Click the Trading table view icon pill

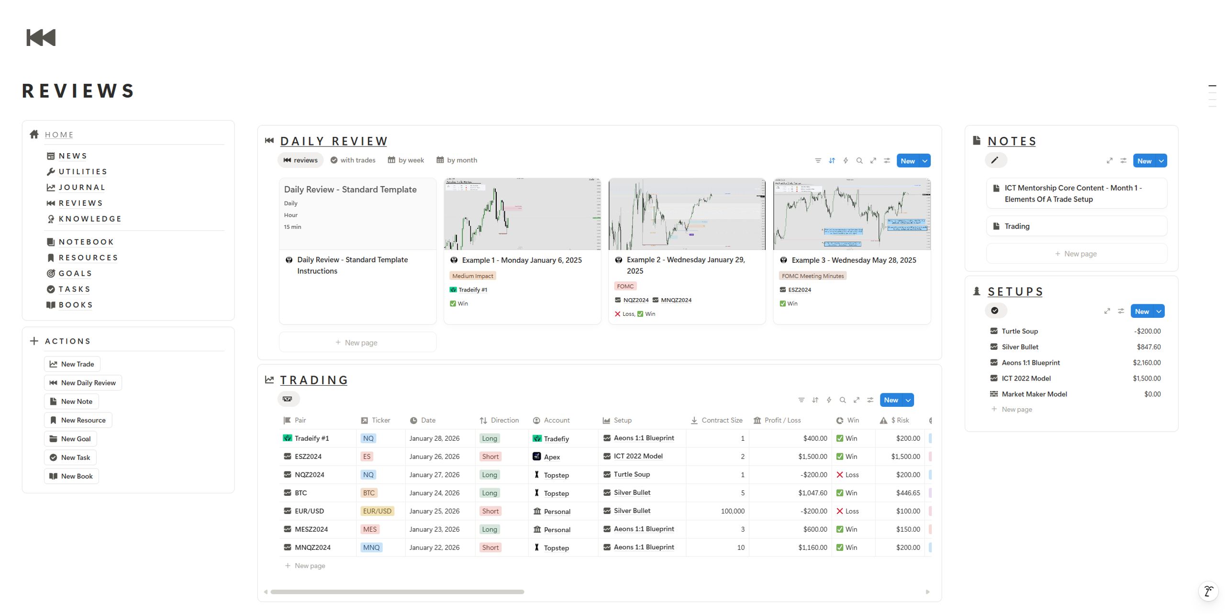288,399
